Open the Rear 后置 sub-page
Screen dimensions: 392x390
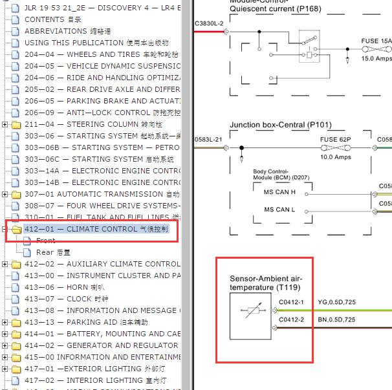tap(53, 252)
